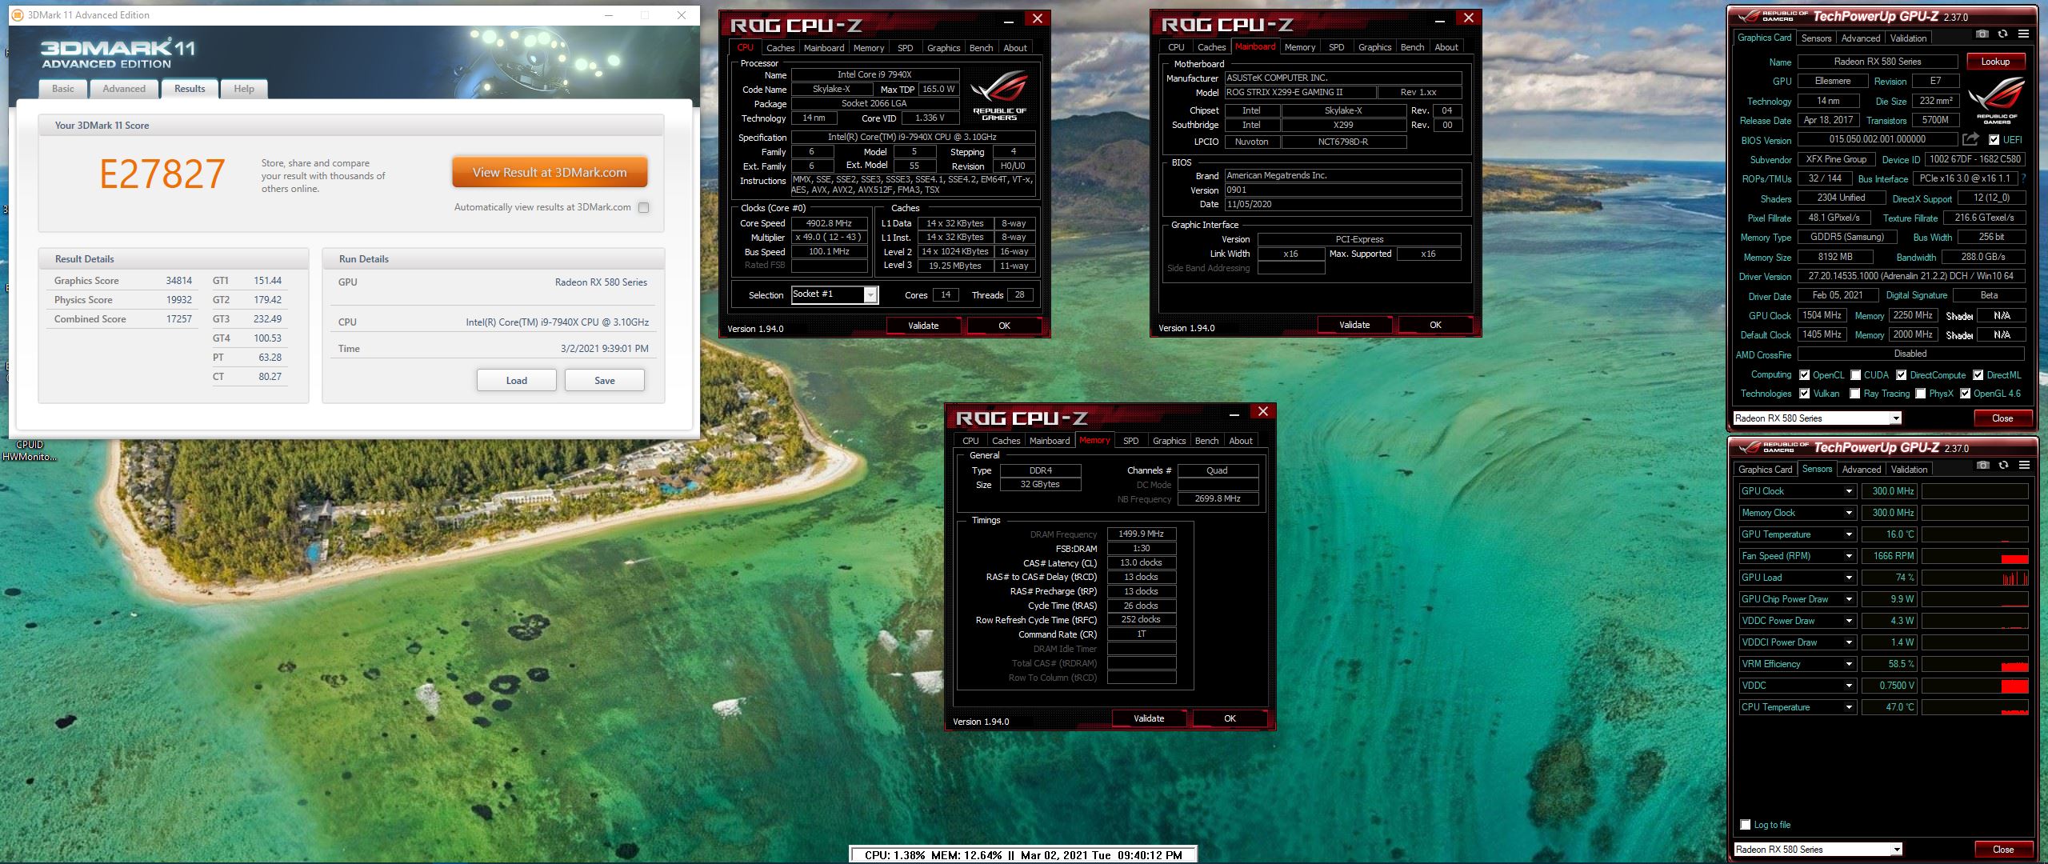Open Bench tab in the CPU-Z Mainboard window
Image resolution: width=2048 pixels, height=864 pixels.
click(1412, 47)
